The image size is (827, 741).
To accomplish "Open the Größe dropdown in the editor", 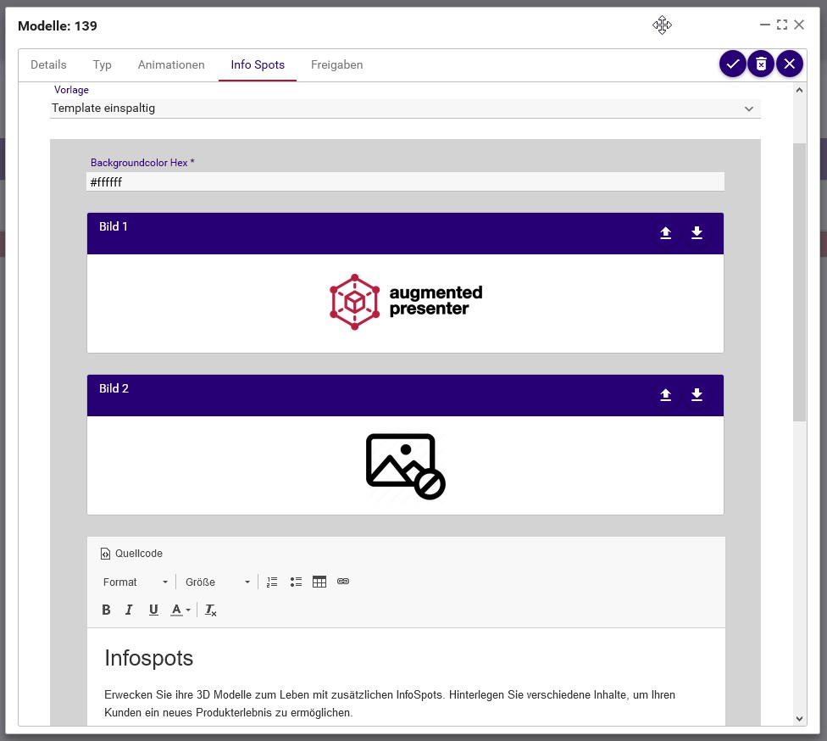I will (216, 582).
